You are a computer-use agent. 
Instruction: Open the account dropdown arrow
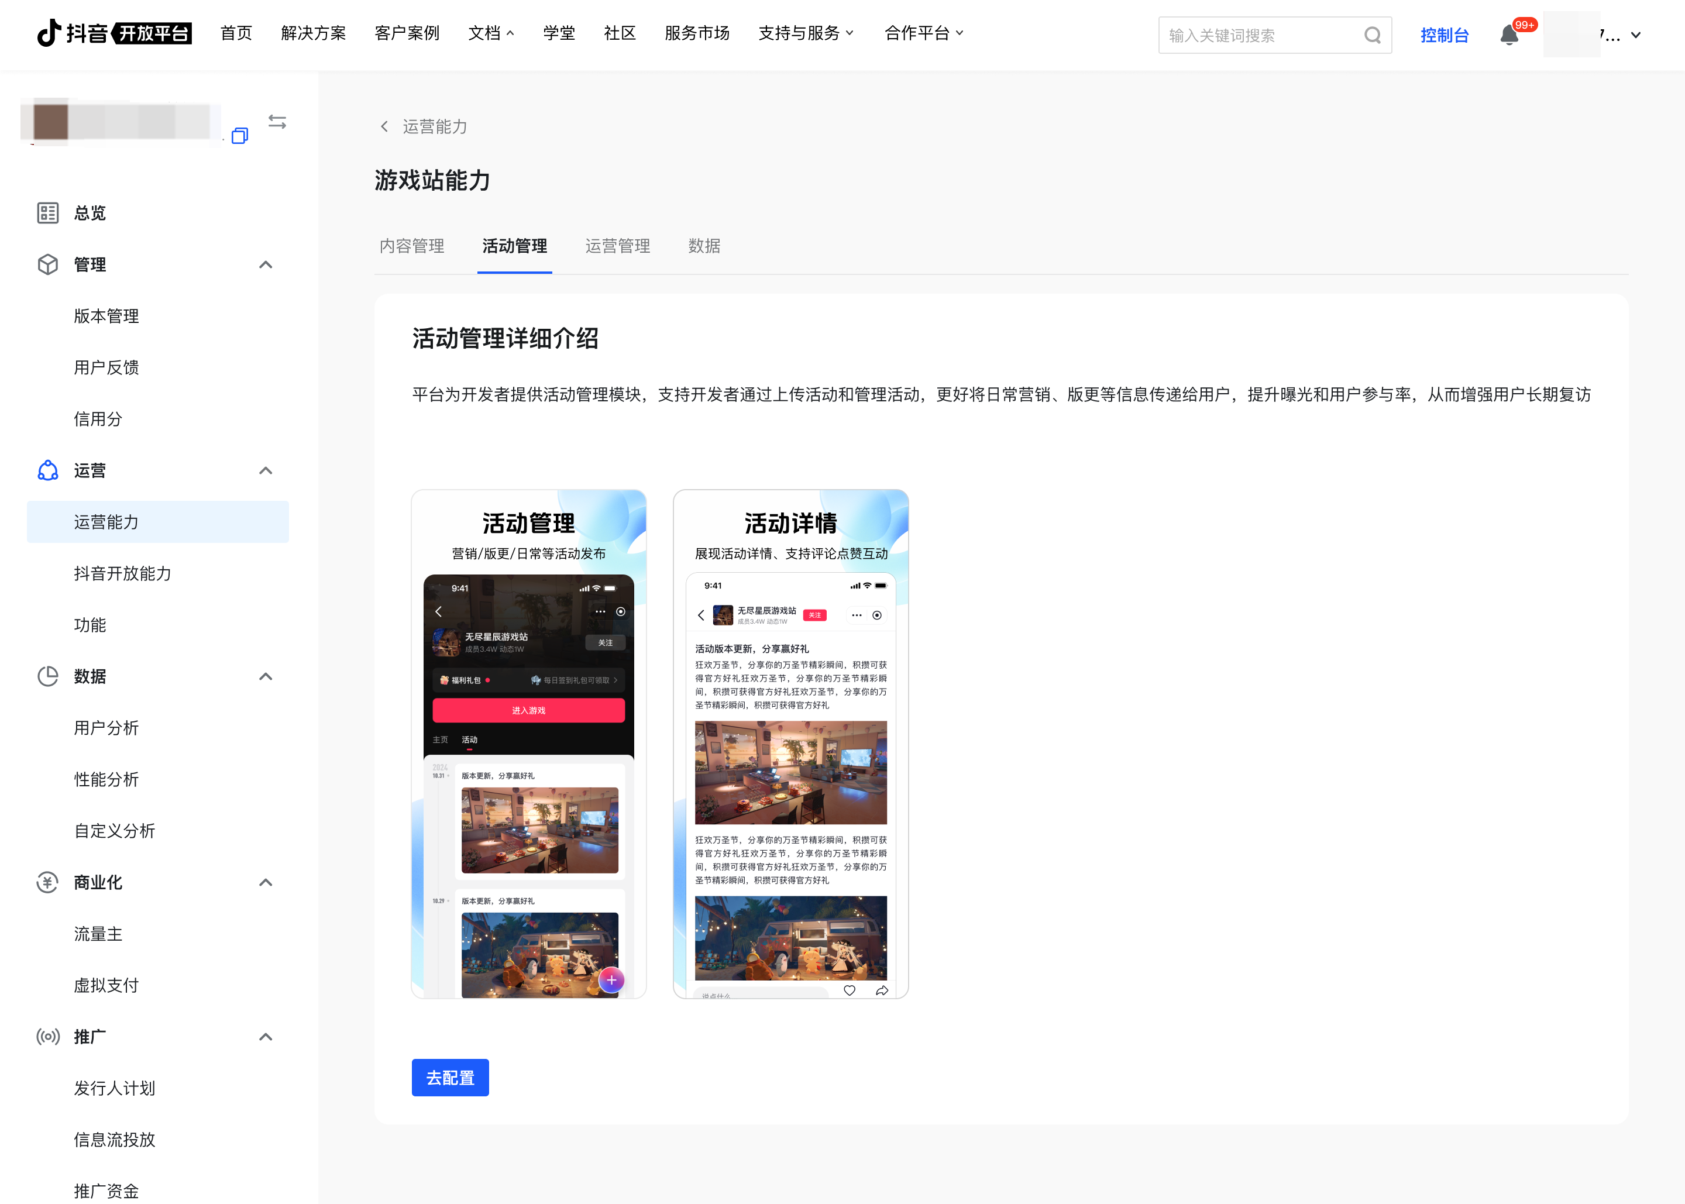1635,35
